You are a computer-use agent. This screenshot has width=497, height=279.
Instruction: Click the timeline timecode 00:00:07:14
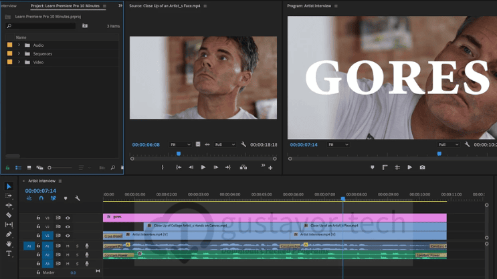pyautogui.click(x=41, y=191)
